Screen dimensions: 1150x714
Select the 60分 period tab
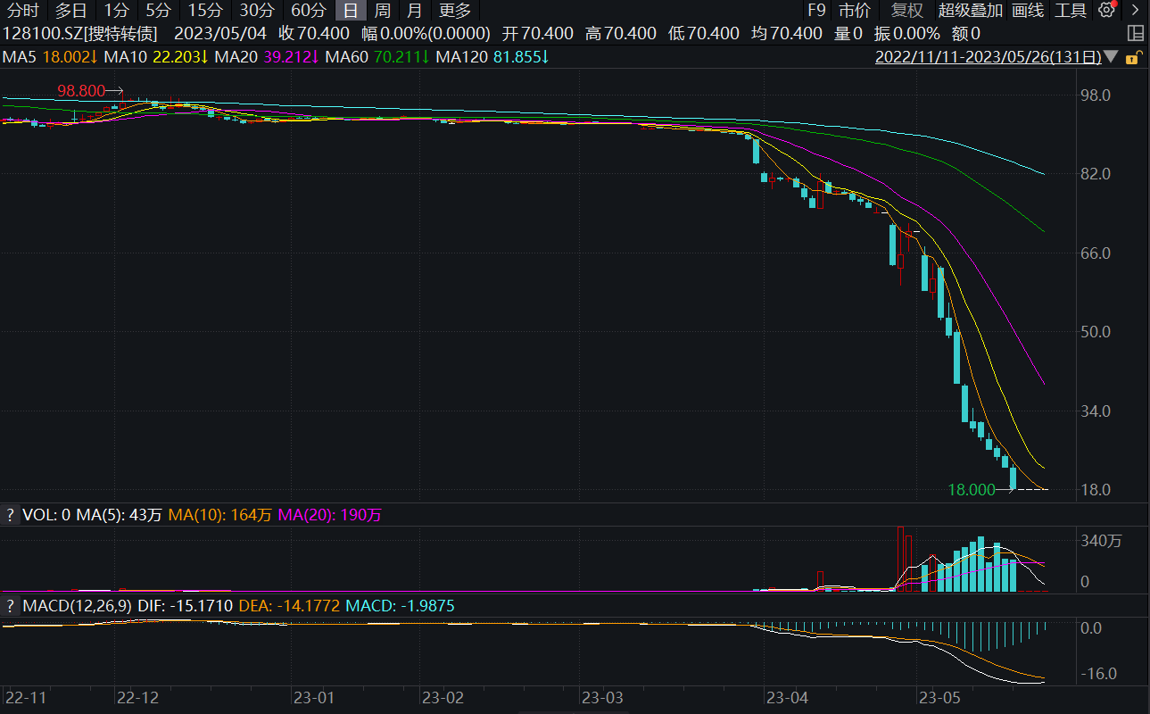[309, 11]
